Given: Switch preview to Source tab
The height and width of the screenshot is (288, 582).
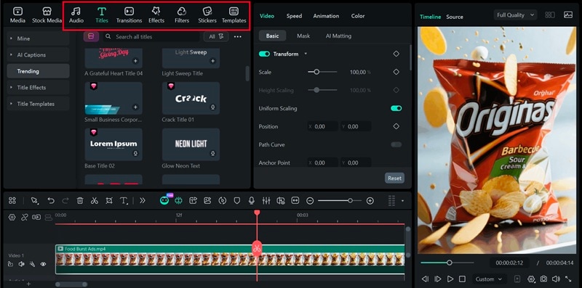Looking at the screenshot, I should pyautogui.click(x=454, y=17).
